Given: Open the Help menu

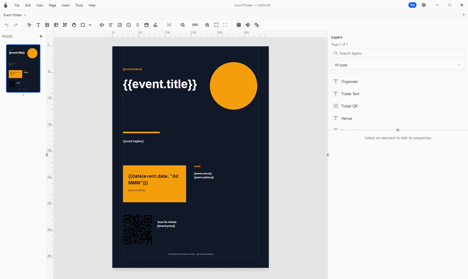Looking at the screenshot, I should (x=92, y=5).
